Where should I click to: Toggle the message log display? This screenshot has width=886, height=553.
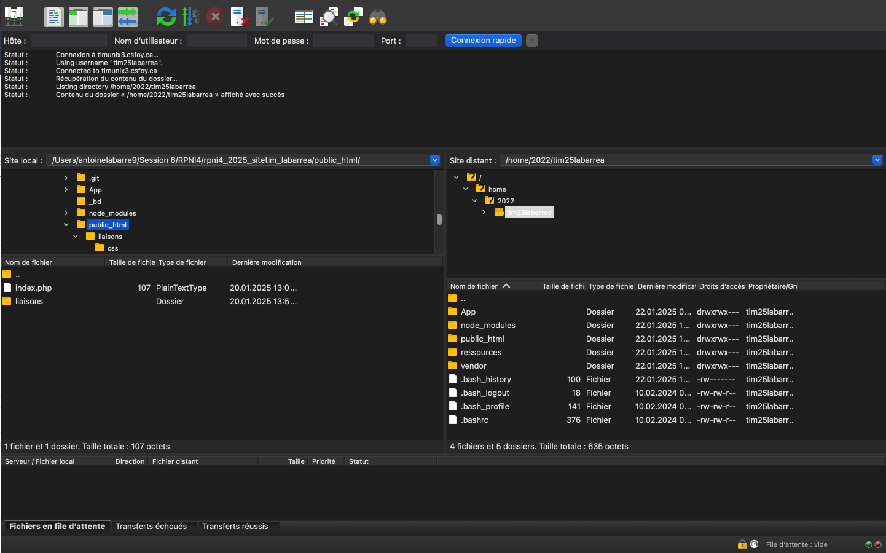click(54, 17)
